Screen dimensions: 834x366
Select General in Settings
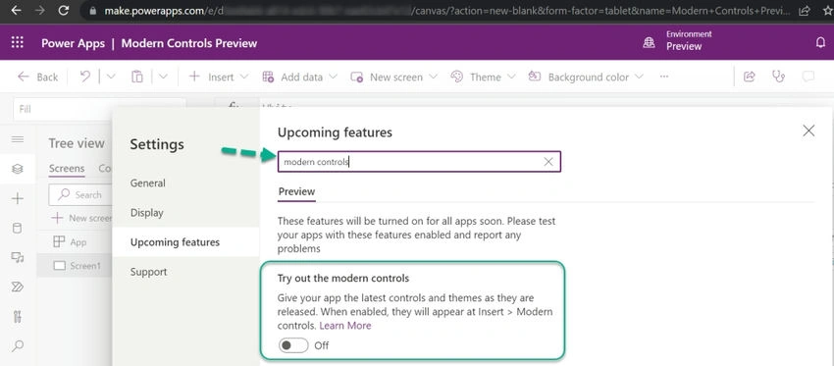pos(148,183)
